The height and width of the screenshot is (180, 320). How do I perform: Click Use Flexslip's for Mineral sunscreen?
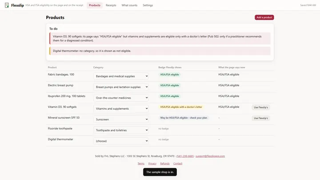[x=261, y=118]
